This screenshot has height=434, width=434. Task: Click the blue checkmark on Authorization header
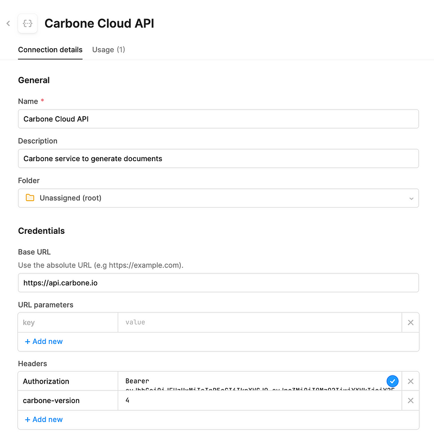point(392,381)
